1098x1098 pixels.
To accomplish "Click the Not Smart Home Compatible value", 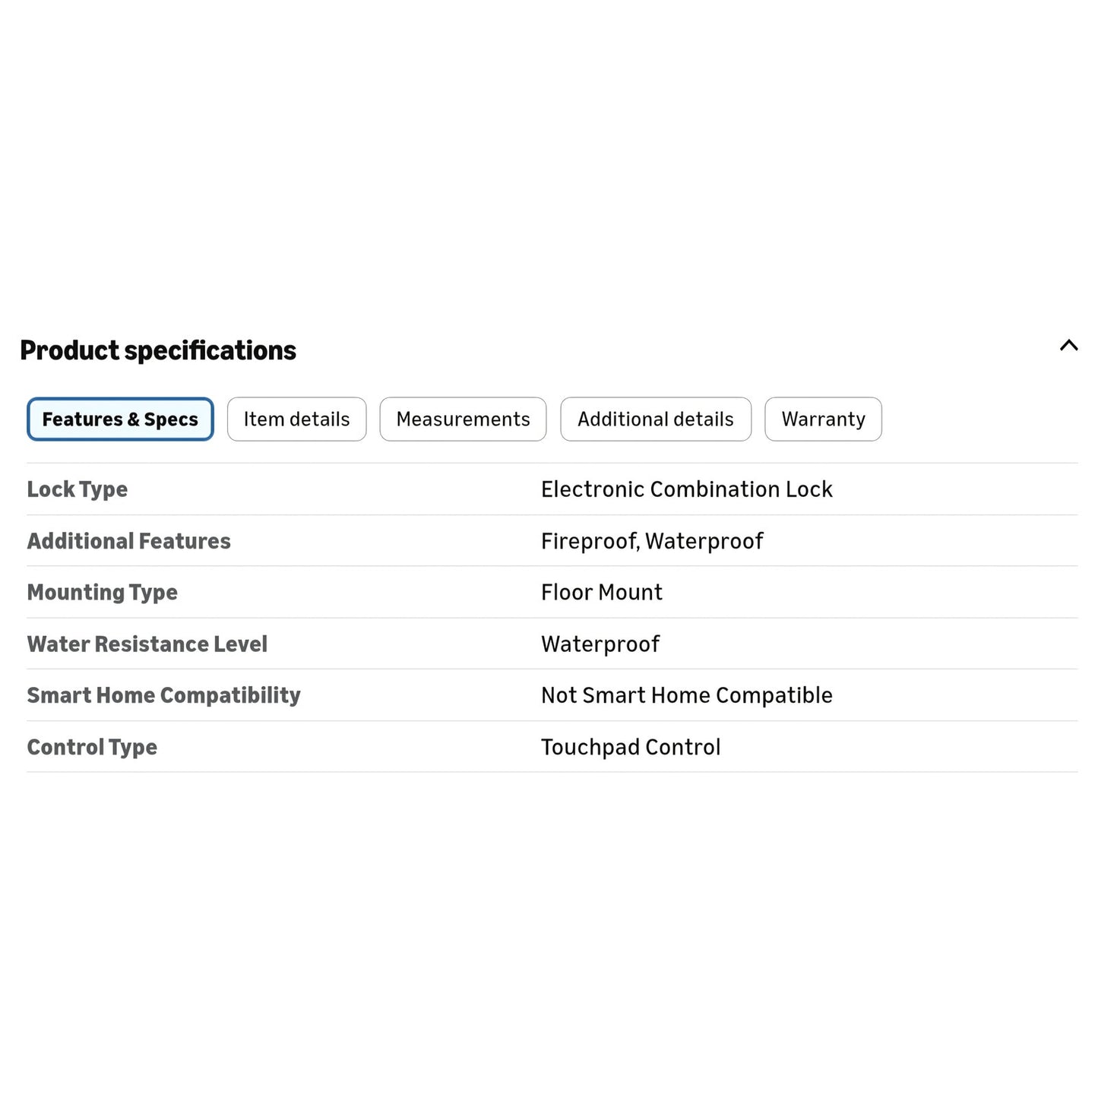I will tap(687, 695).
